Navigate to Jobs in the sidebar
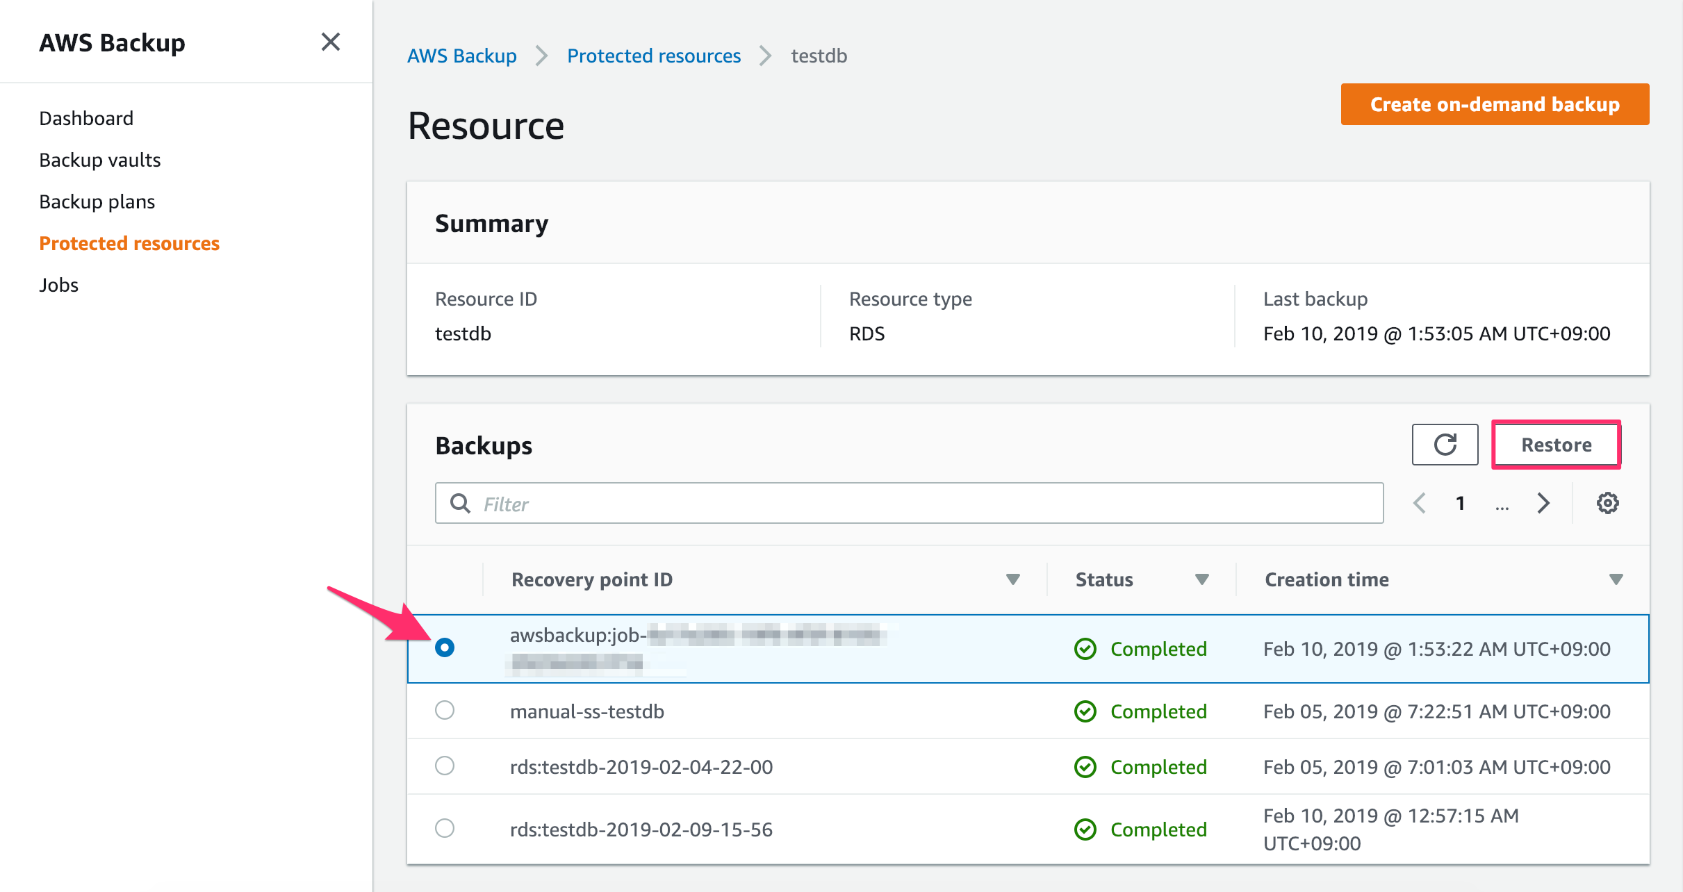1683x892 pixels. point(58,284)
